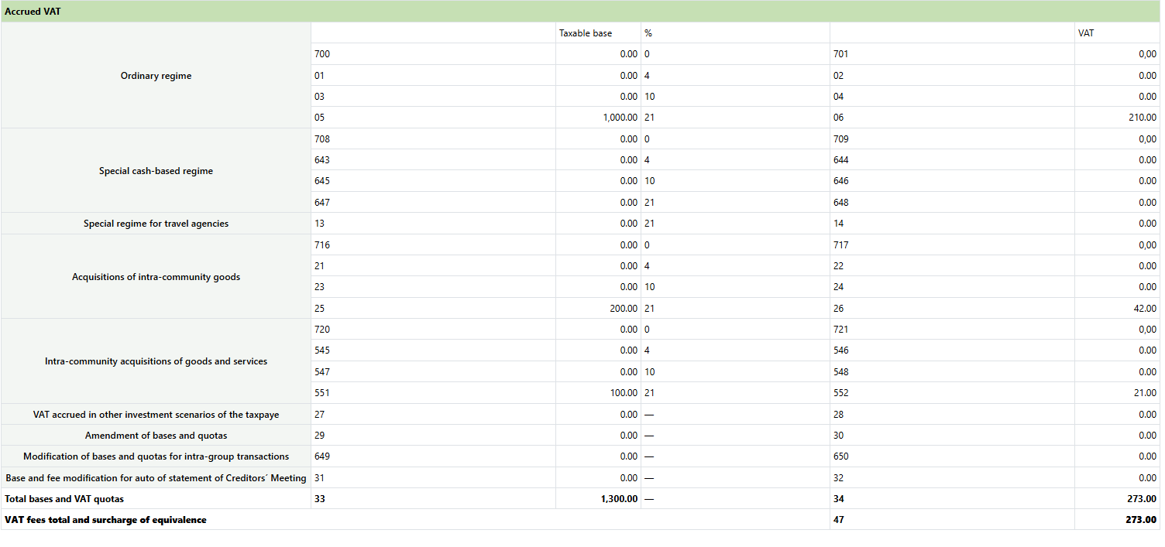Select the Ordinary regime row label
Screen dimensions: 1165x547
[156, 76]
